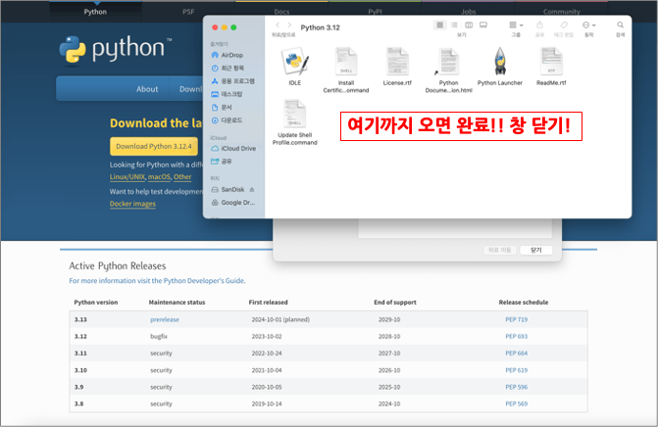Open Docs tab on website
Screen dimensions: 658x427
281,12
